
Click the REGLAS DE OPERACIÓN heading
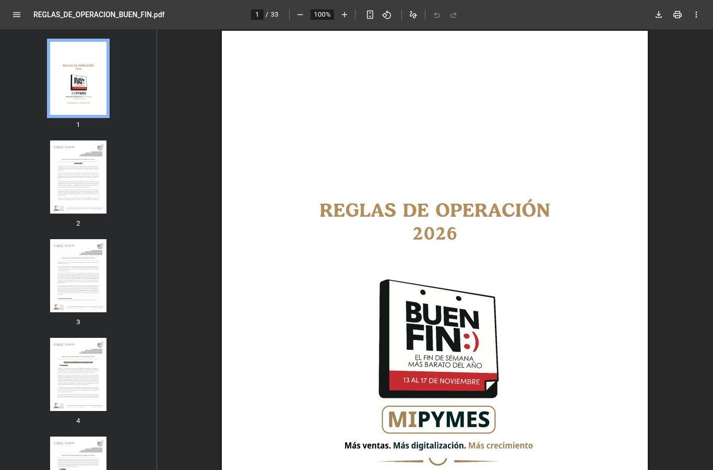click(435, 210)
